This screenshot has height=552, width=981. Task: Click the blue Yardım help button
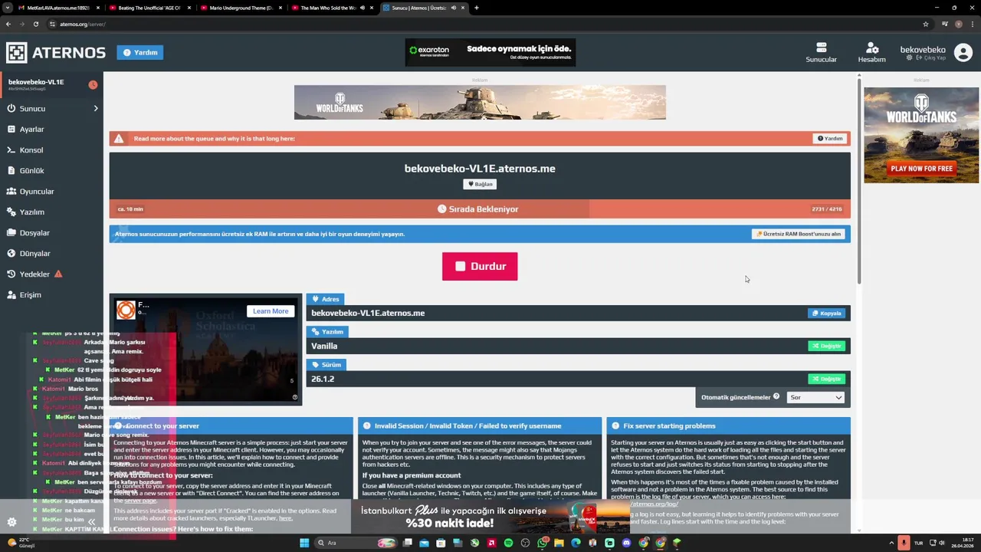(140, 52)
